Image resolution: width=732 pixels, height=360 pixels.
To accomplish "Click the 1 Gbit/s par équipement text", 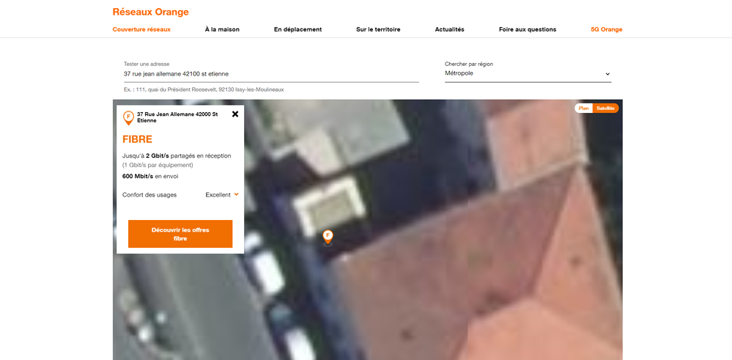I will coord(158,165).
